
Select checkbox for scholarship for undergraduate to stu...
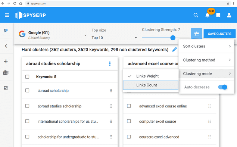(x=27, y=137)
